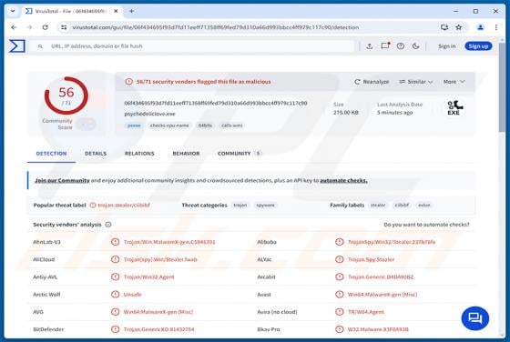Open the VirusTotal home logo
The width and height of the screenshot is (510, 342).
17,45
